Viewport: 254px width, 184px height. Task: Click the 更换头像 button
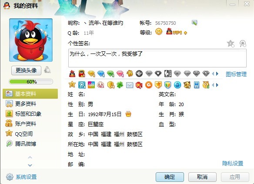tap(26, 70)
